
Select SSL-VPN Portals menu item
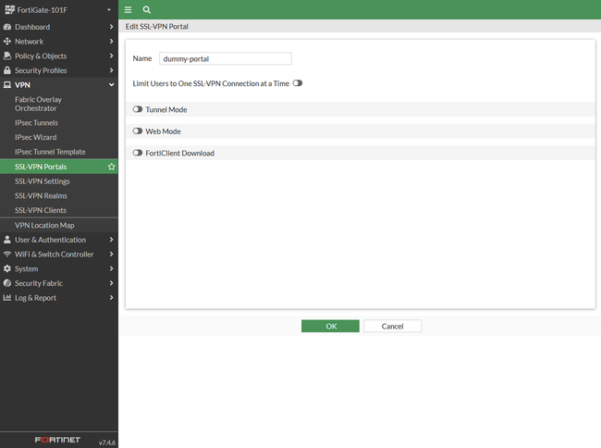pyautogui.click(x=59, y=167)
